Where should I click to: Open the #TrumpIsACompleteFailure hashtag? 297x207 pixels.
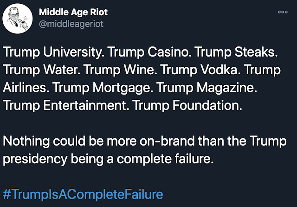[x=83, y=194]
